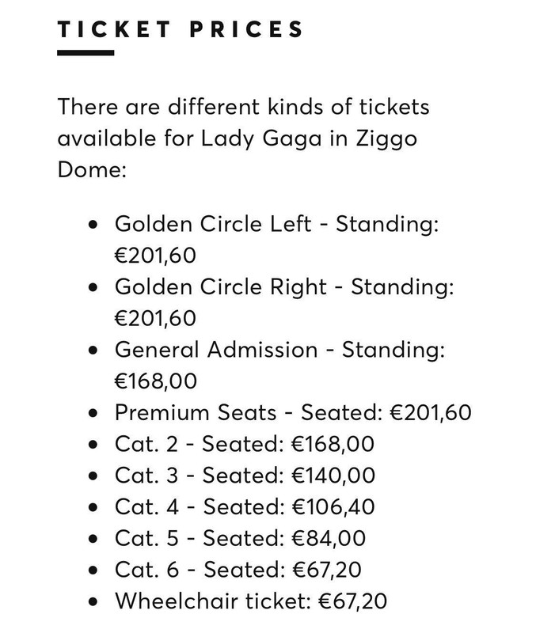Screen dimensions: 536x633
Task: Click Wheelchair ticket €67,20 item
Action: [x=251, y=601]
